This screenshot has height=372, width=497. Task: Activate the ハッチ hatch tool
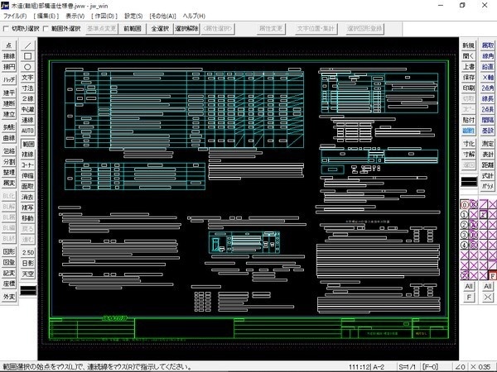9,79
